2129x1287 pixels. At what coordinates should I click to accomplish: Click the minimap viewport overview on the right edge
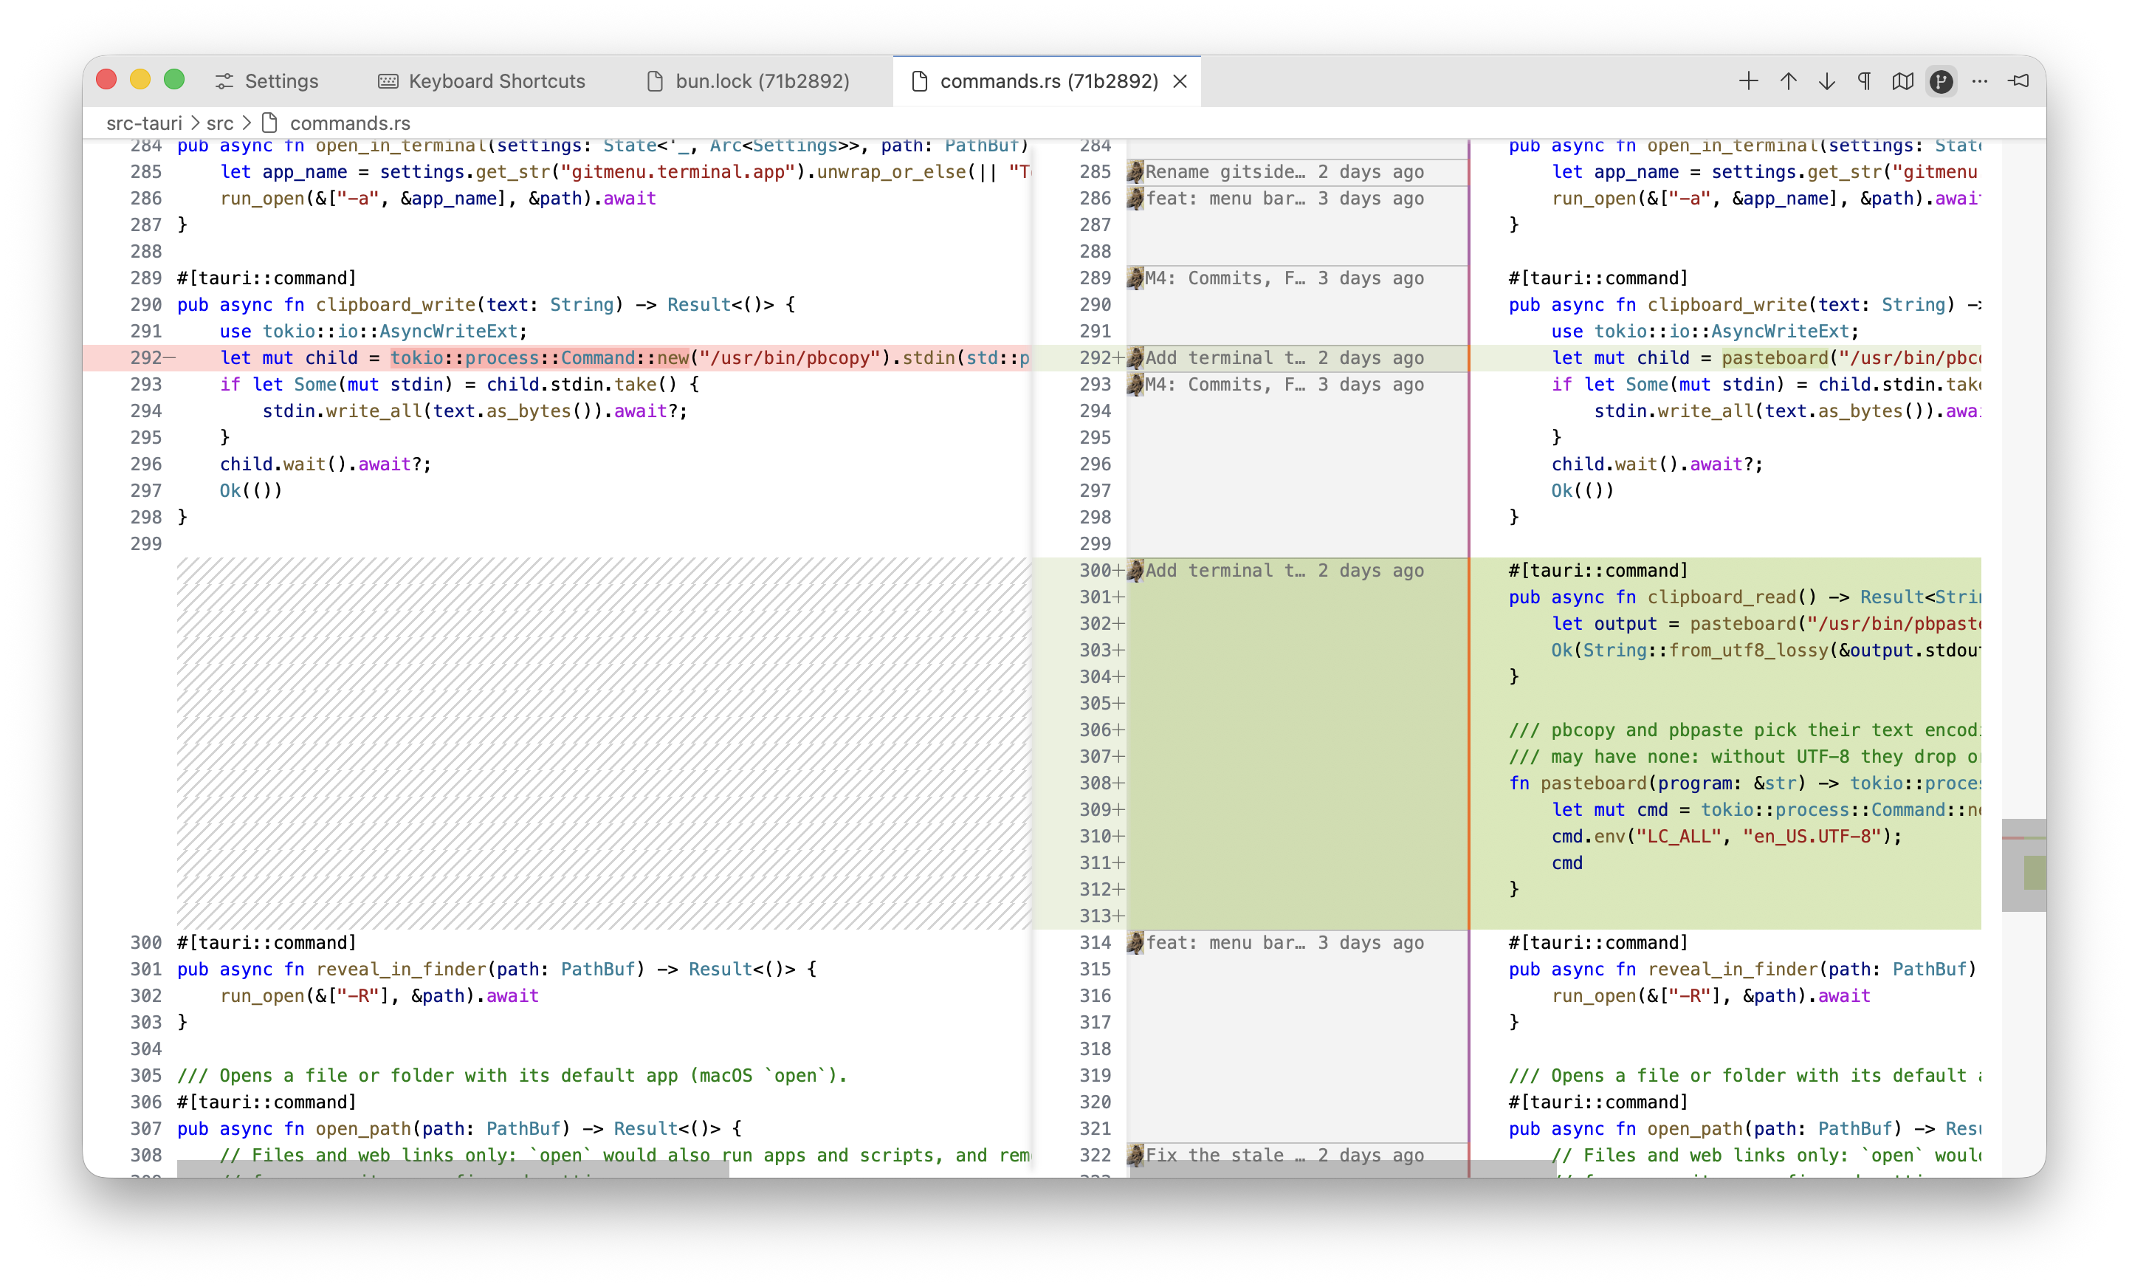(2023, 865)
